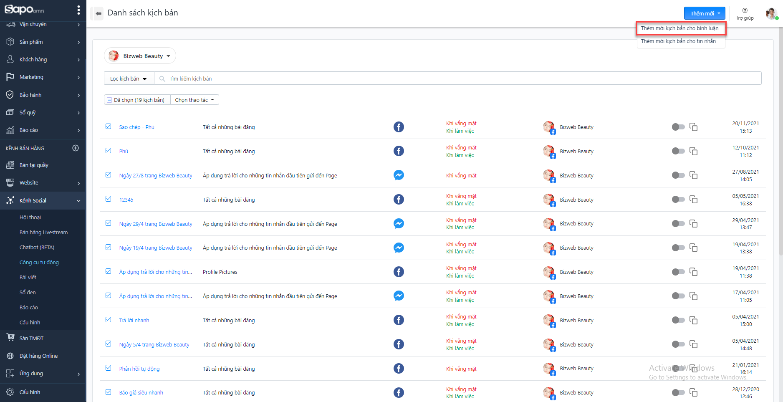Click the copy icon for Sao chép - Phú row
The width and height of the screenshot is (783, 402).
click(693, 127)
